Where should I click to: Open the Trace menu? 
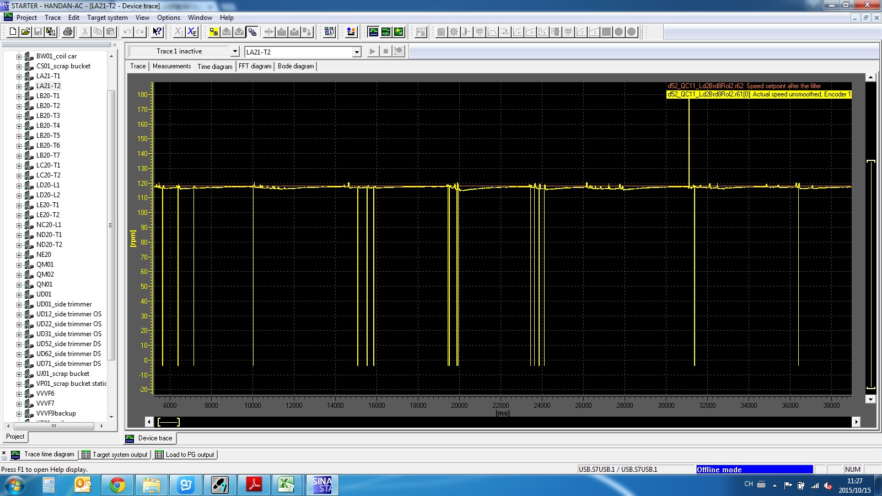tap(53, 18)
